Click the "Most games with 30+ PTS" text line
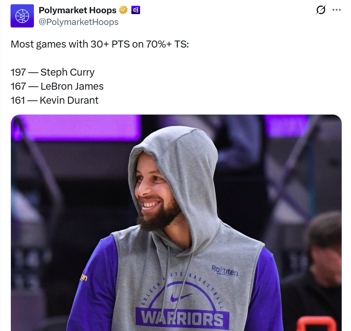 pyautogui.click(x=100, y=44)
